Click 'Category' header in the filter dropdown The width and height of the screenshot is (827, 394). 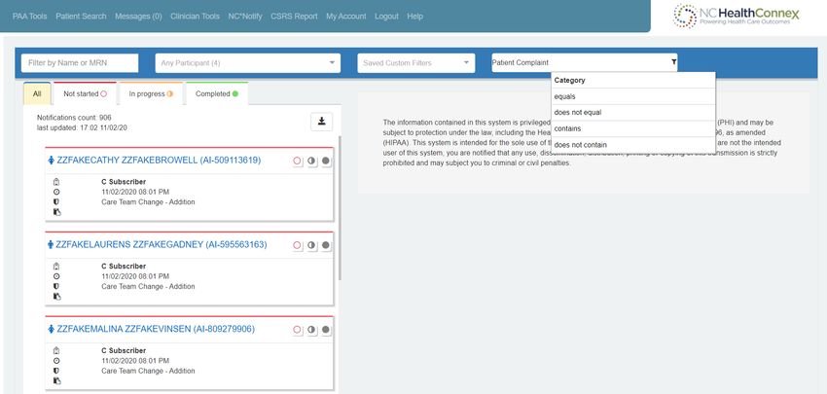(569, 81)
